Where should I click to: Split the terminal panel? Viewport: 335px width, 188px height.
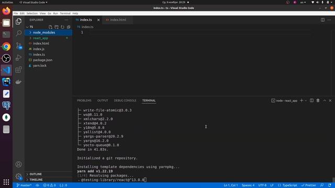312,100
